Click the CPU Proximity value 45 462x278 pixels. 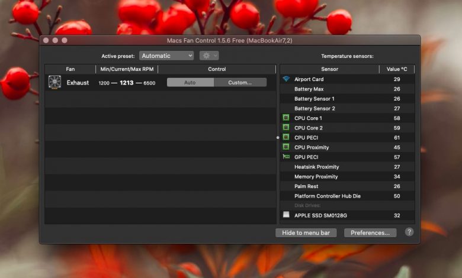397,147
